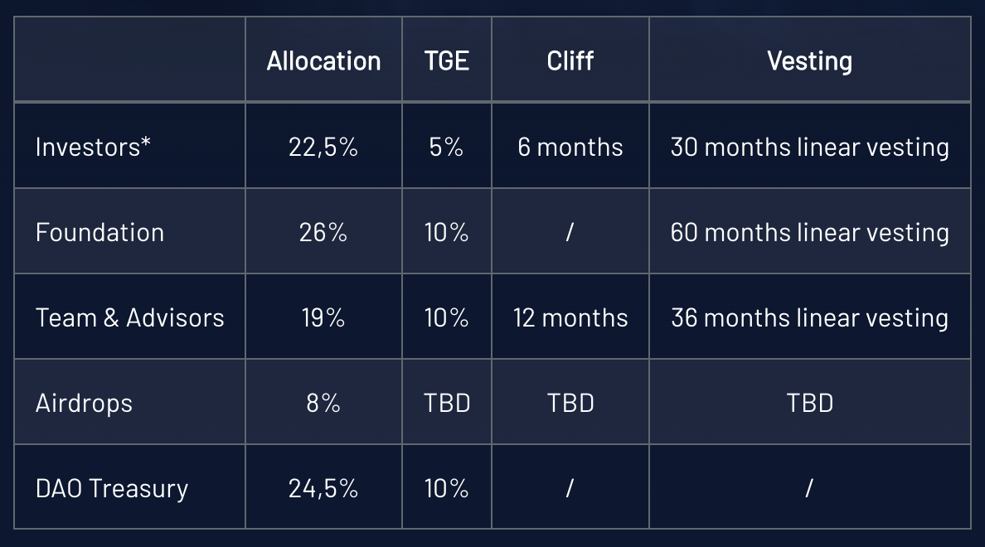This screenshot has height=547, width=985.
Task: Click the DAO Treasury row label
Action: click(x=112, y=489)
